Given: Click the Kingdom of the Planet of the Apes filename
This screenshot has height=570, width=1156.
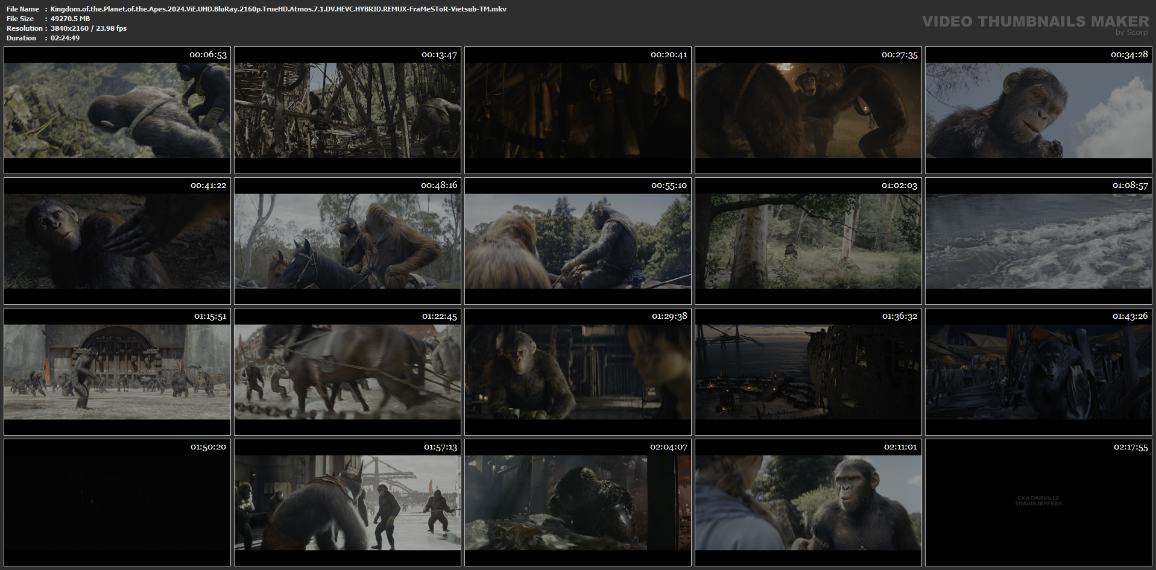Looking at the screenshot, I should click(279, 9).
